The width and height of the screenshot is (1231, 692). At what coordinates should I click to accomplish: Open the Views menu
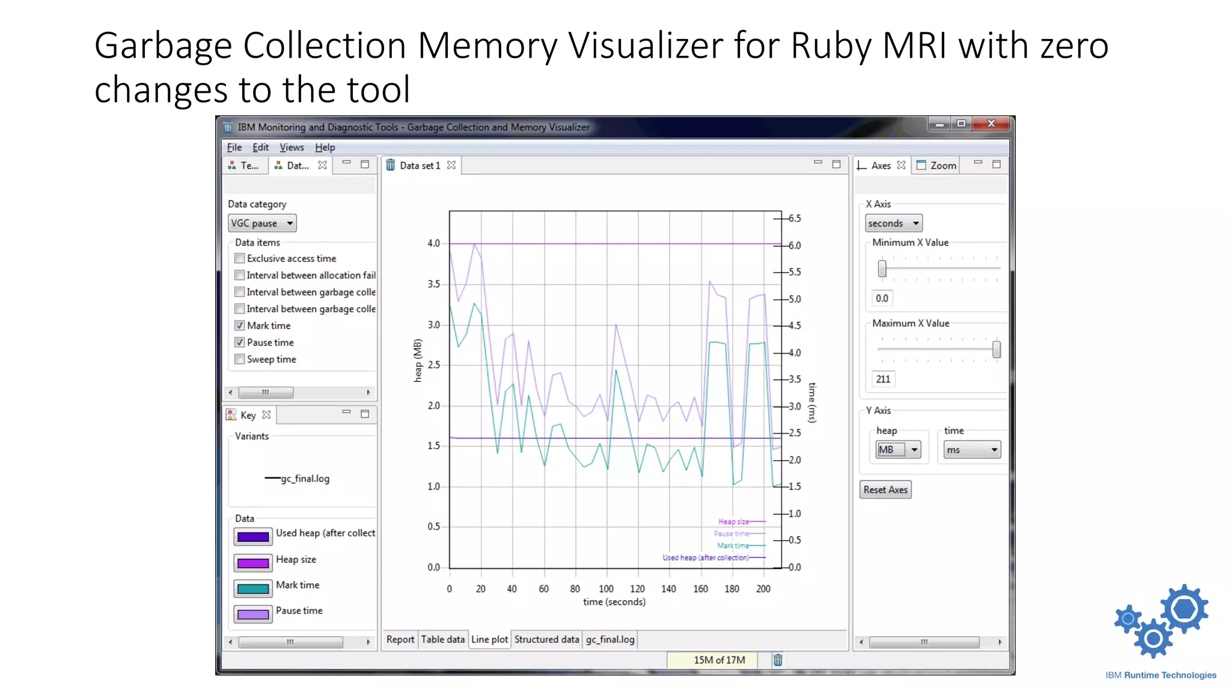coord(292,147)
